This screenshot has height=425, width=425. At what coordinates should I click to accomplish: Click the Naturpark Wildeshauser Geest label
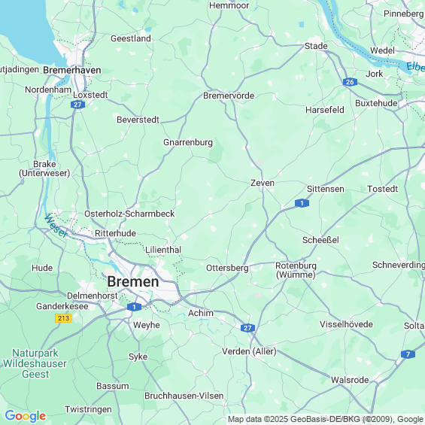35,363
